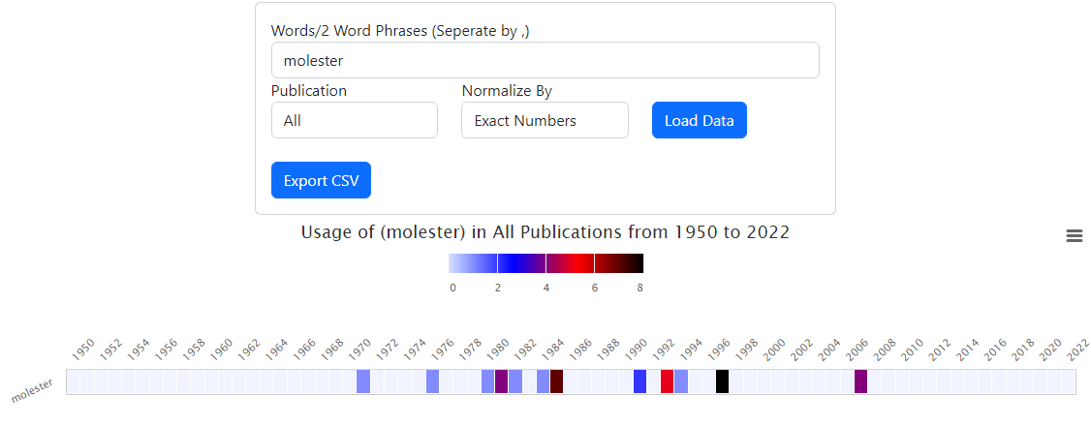Focus the words input containing molester
This screenshot has width=1091, height=426.
(x=545, y=60)
